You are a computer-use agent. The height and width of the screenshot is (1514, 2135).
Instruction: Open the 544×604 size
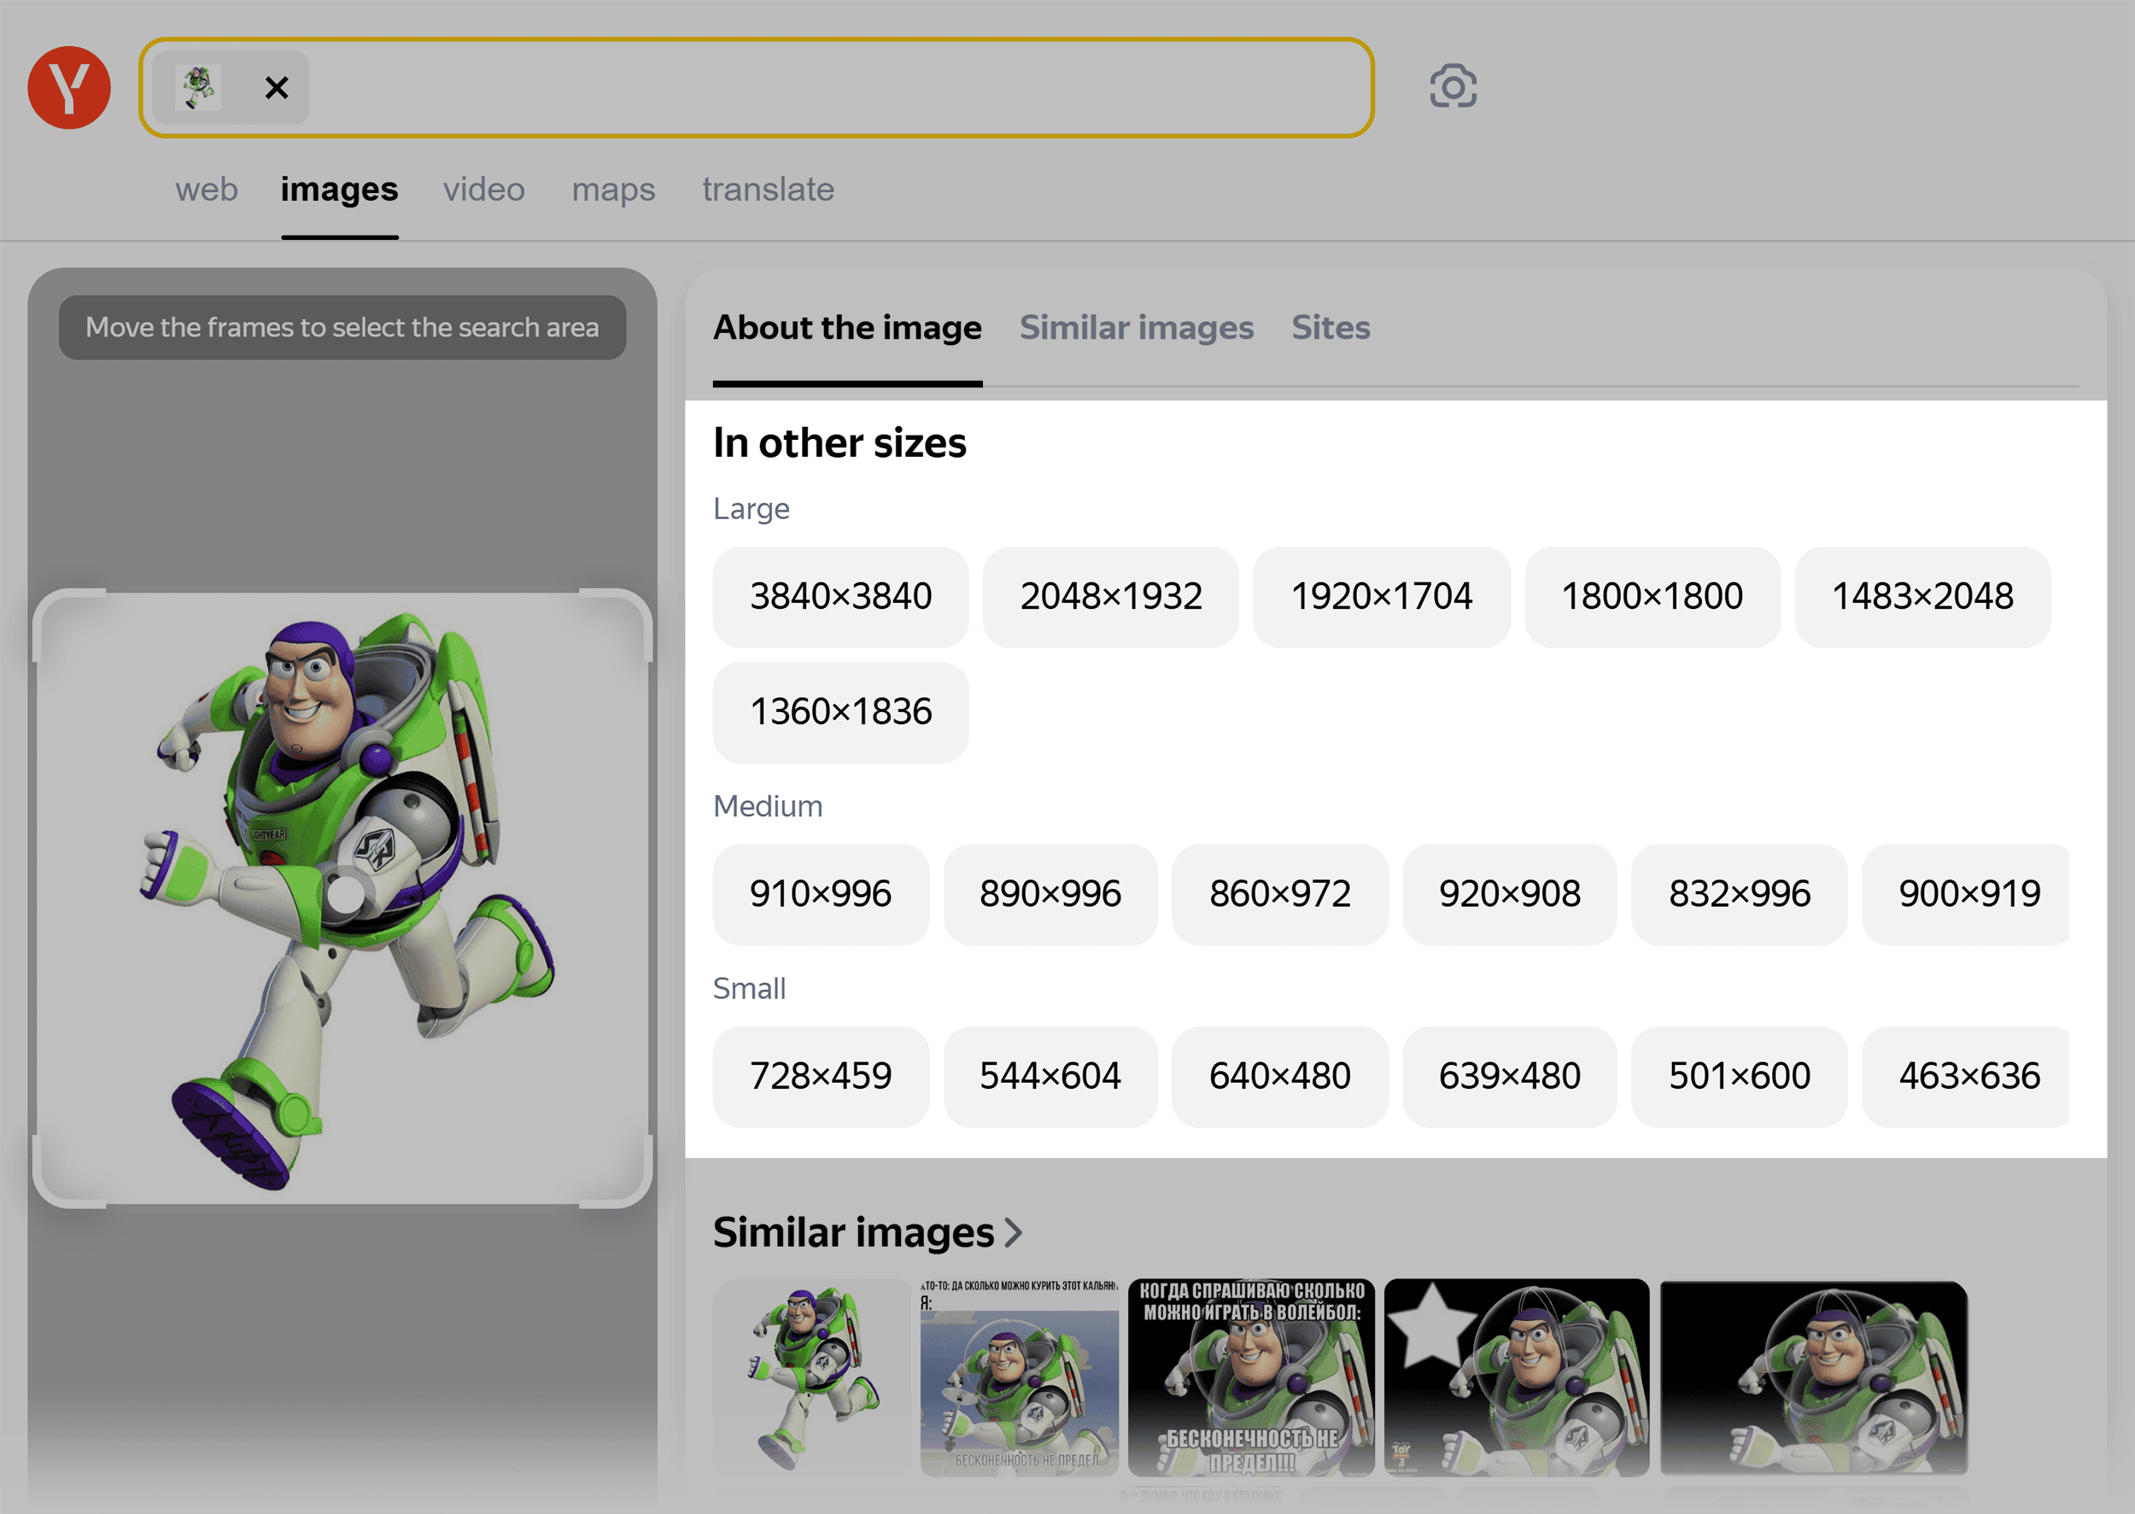1050,1077
